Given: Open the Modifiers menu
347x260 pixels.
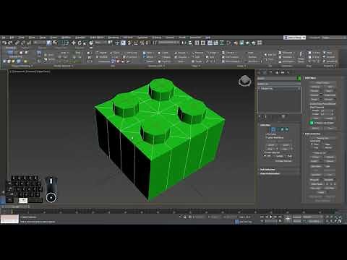Looking at the screenshot, I should pyautogui.click(x=67, y=38).
